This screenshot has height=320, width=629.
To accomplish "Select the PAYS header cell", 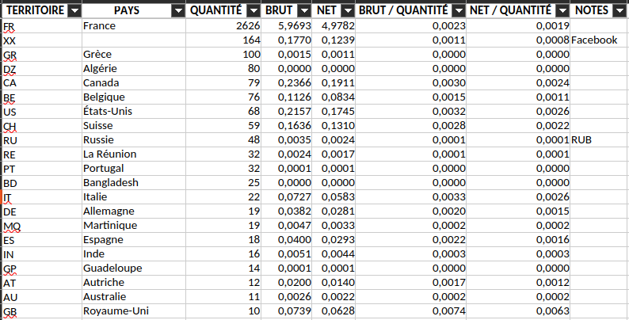I will pyautogui.click(x=134, y=10).
